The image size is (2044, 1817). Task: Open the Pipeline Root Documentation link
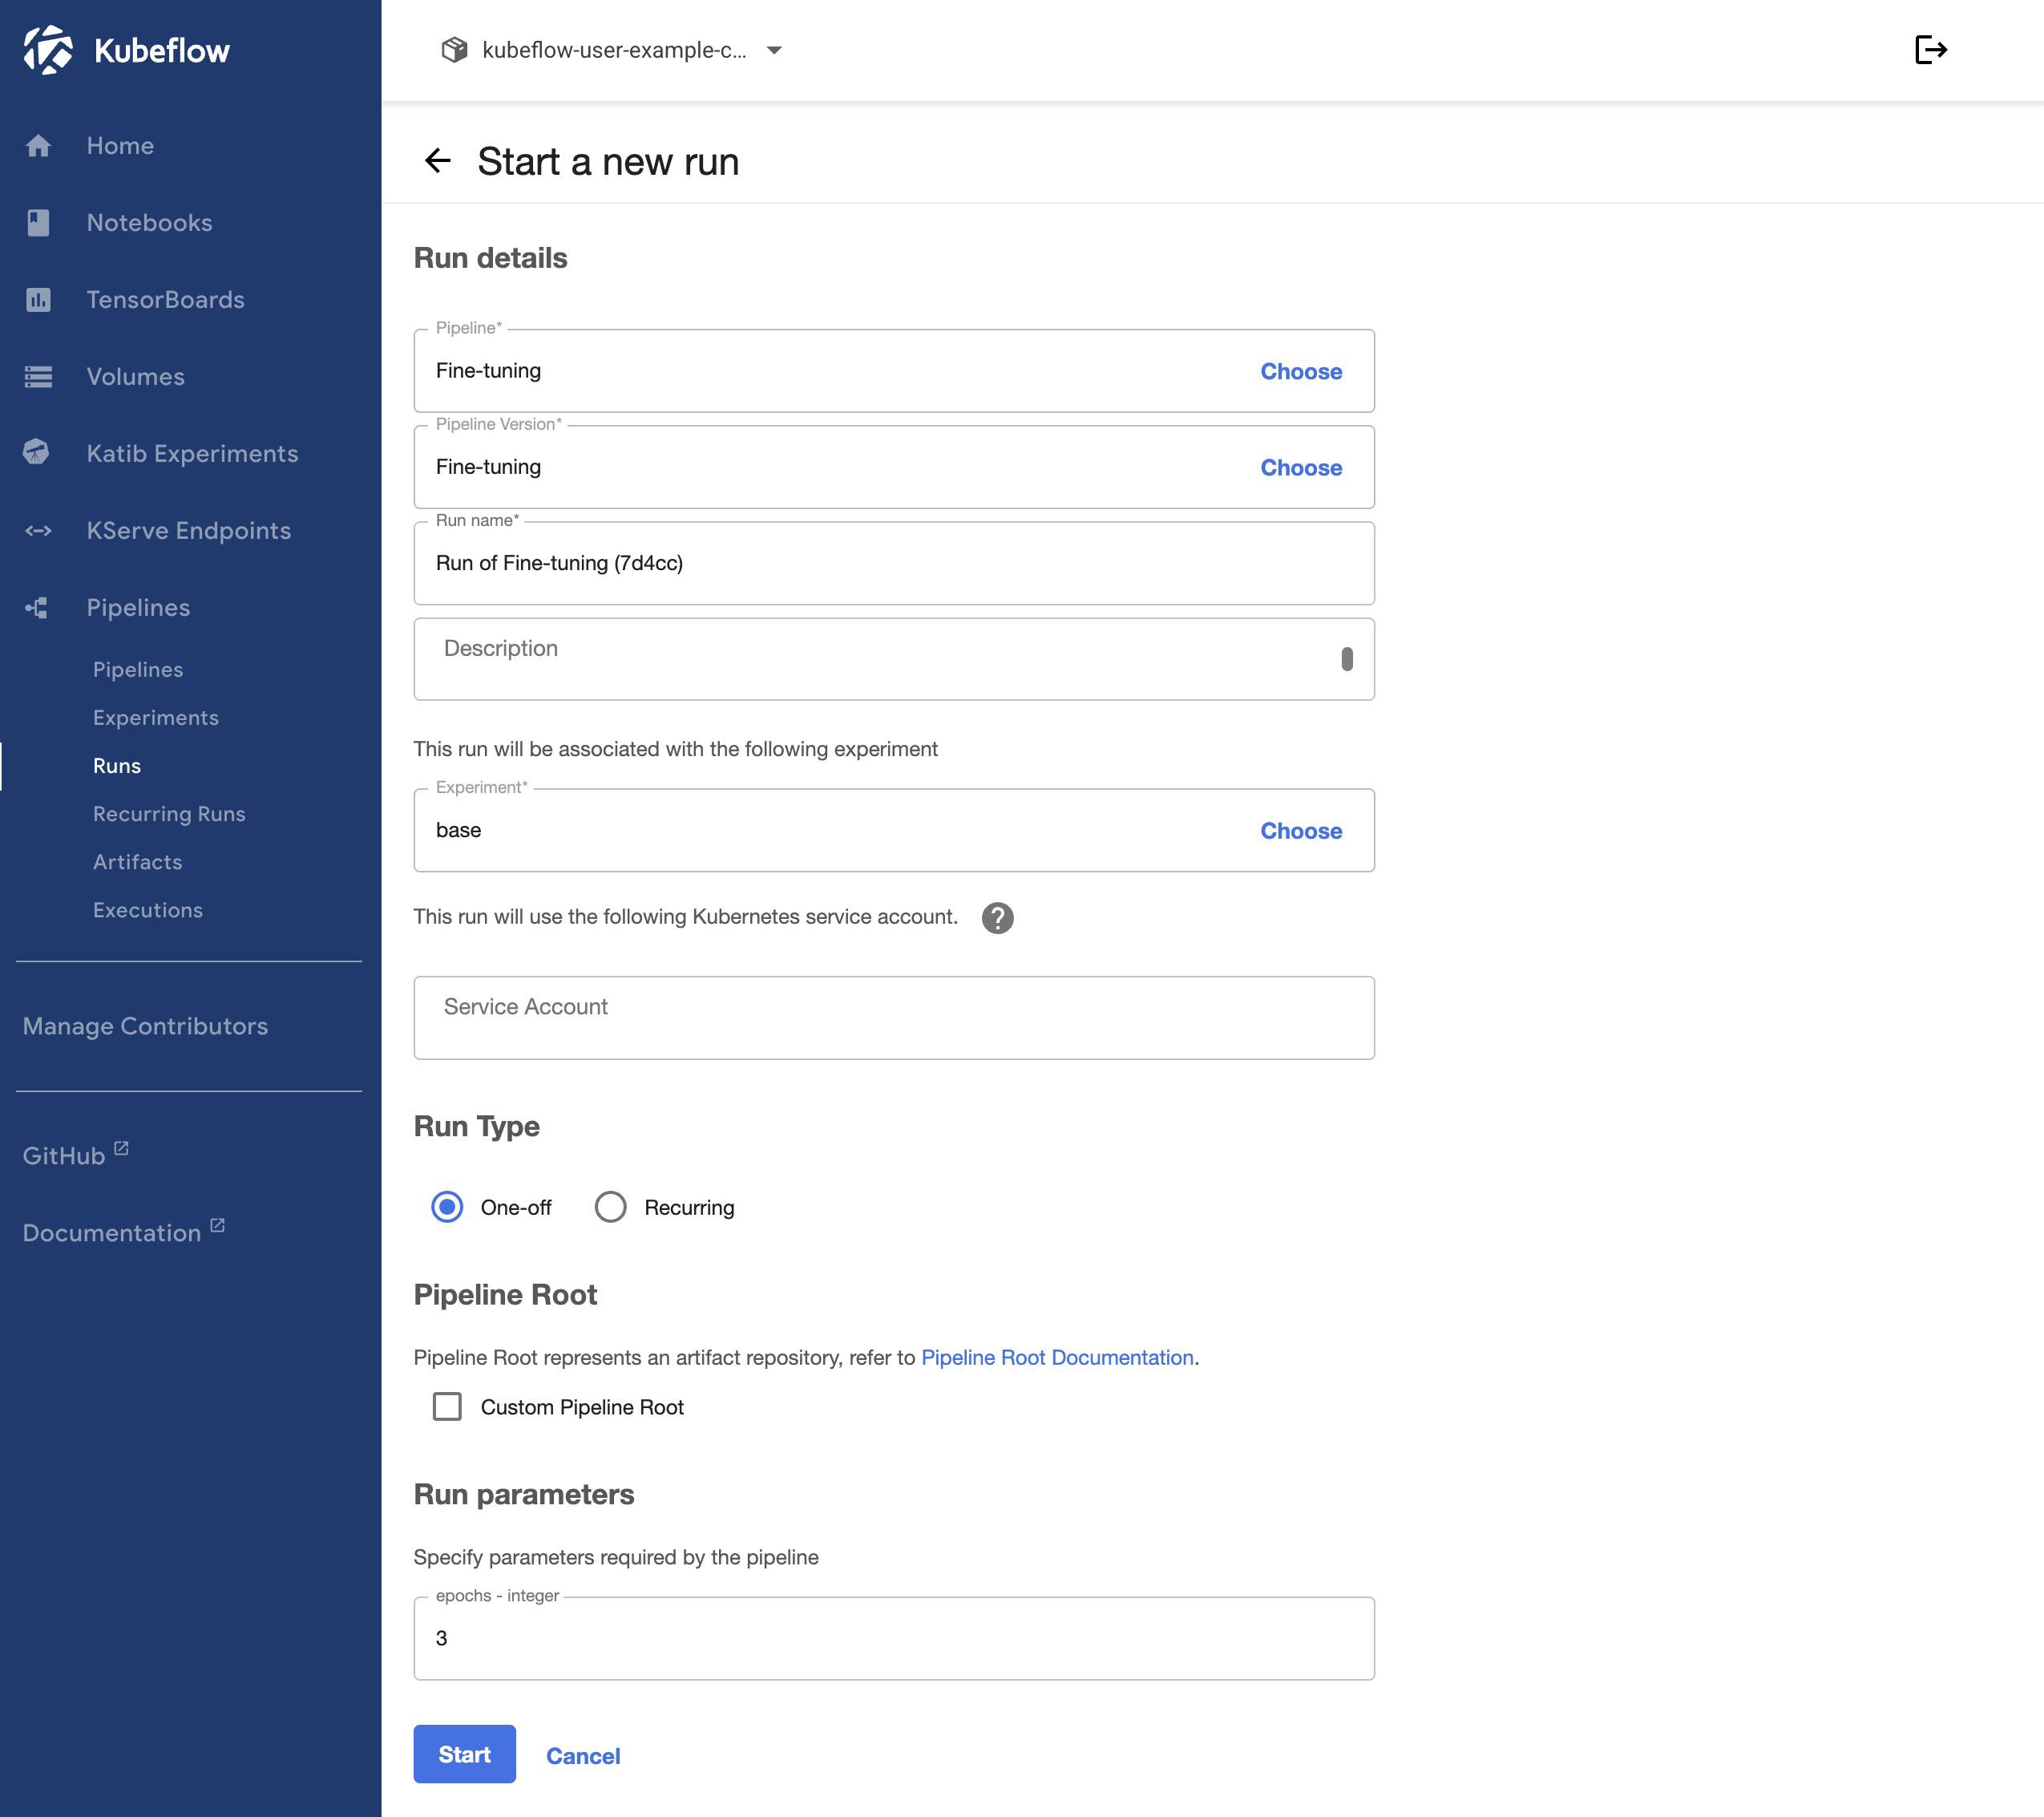(1057, 1357)
